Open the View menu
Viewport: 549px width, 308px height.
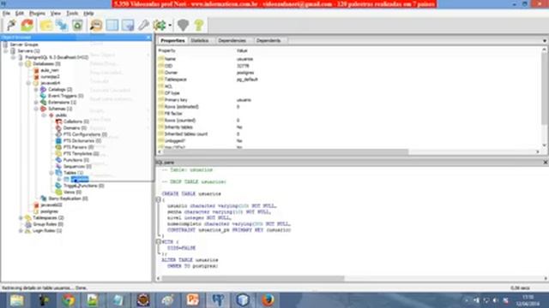(x=56, y=14)
